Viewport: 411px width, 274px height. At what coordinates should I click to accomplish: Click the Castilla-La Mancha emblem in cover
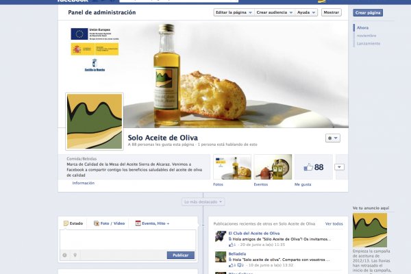coord(95,65)
